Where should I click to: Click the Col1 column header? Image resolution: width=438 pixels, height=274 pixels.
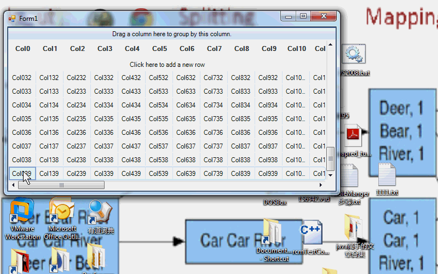pos(50,49)
